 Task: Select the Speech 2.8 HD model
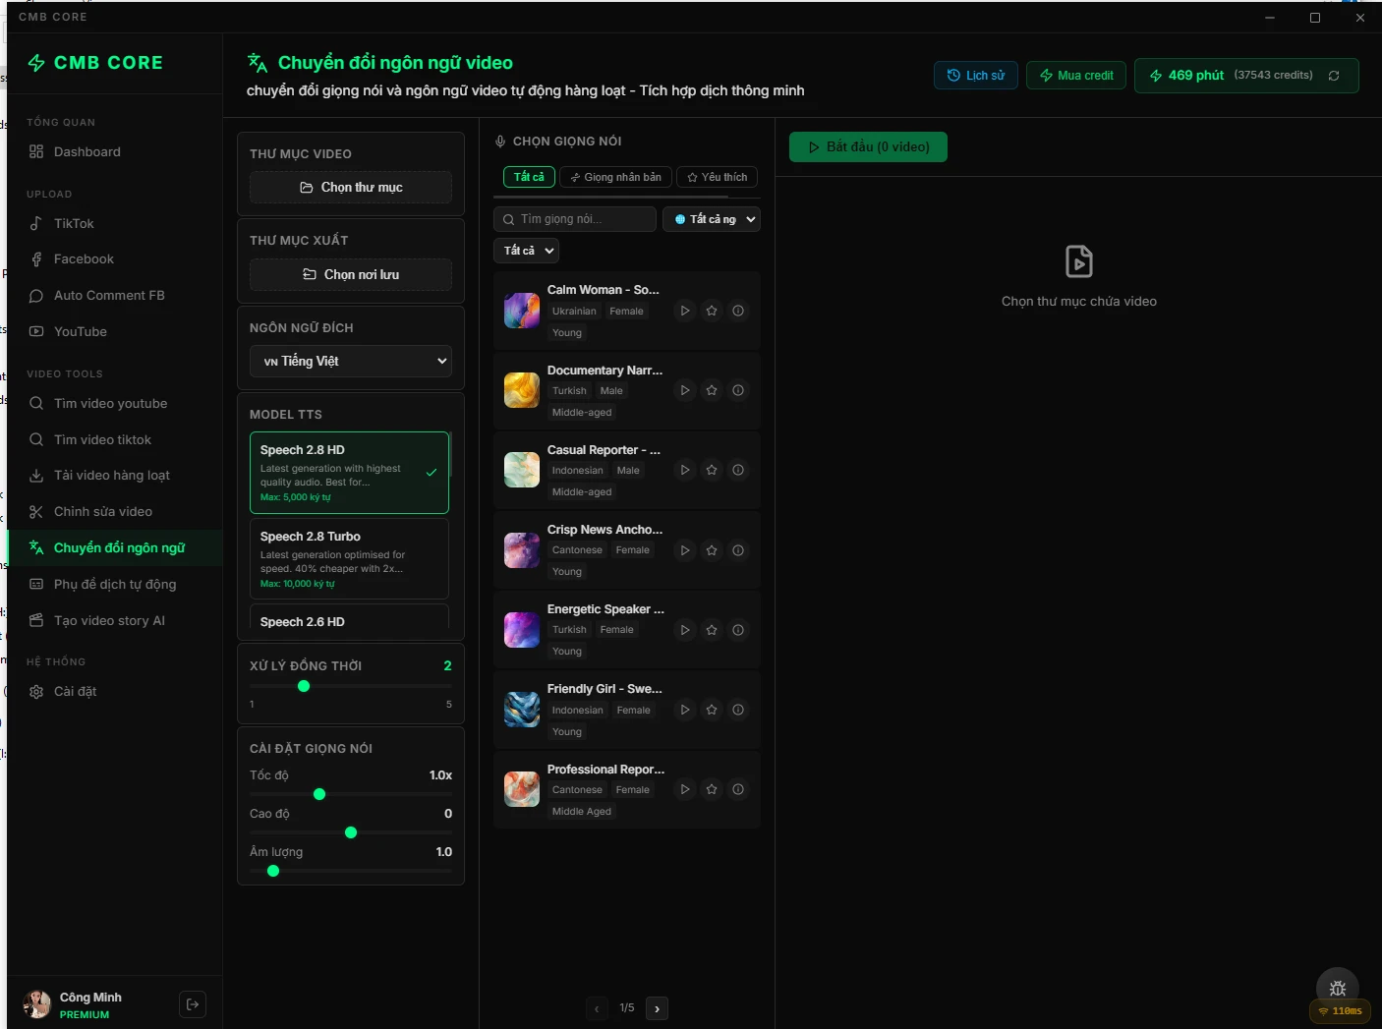[x=349, y=473]
